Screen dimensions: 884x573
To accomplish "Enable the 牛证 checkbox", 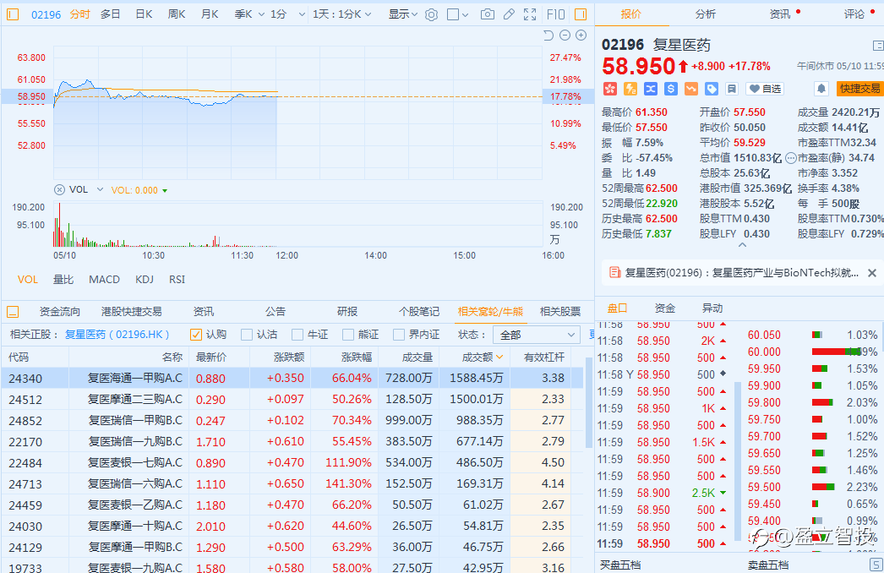I will point(297,335).
